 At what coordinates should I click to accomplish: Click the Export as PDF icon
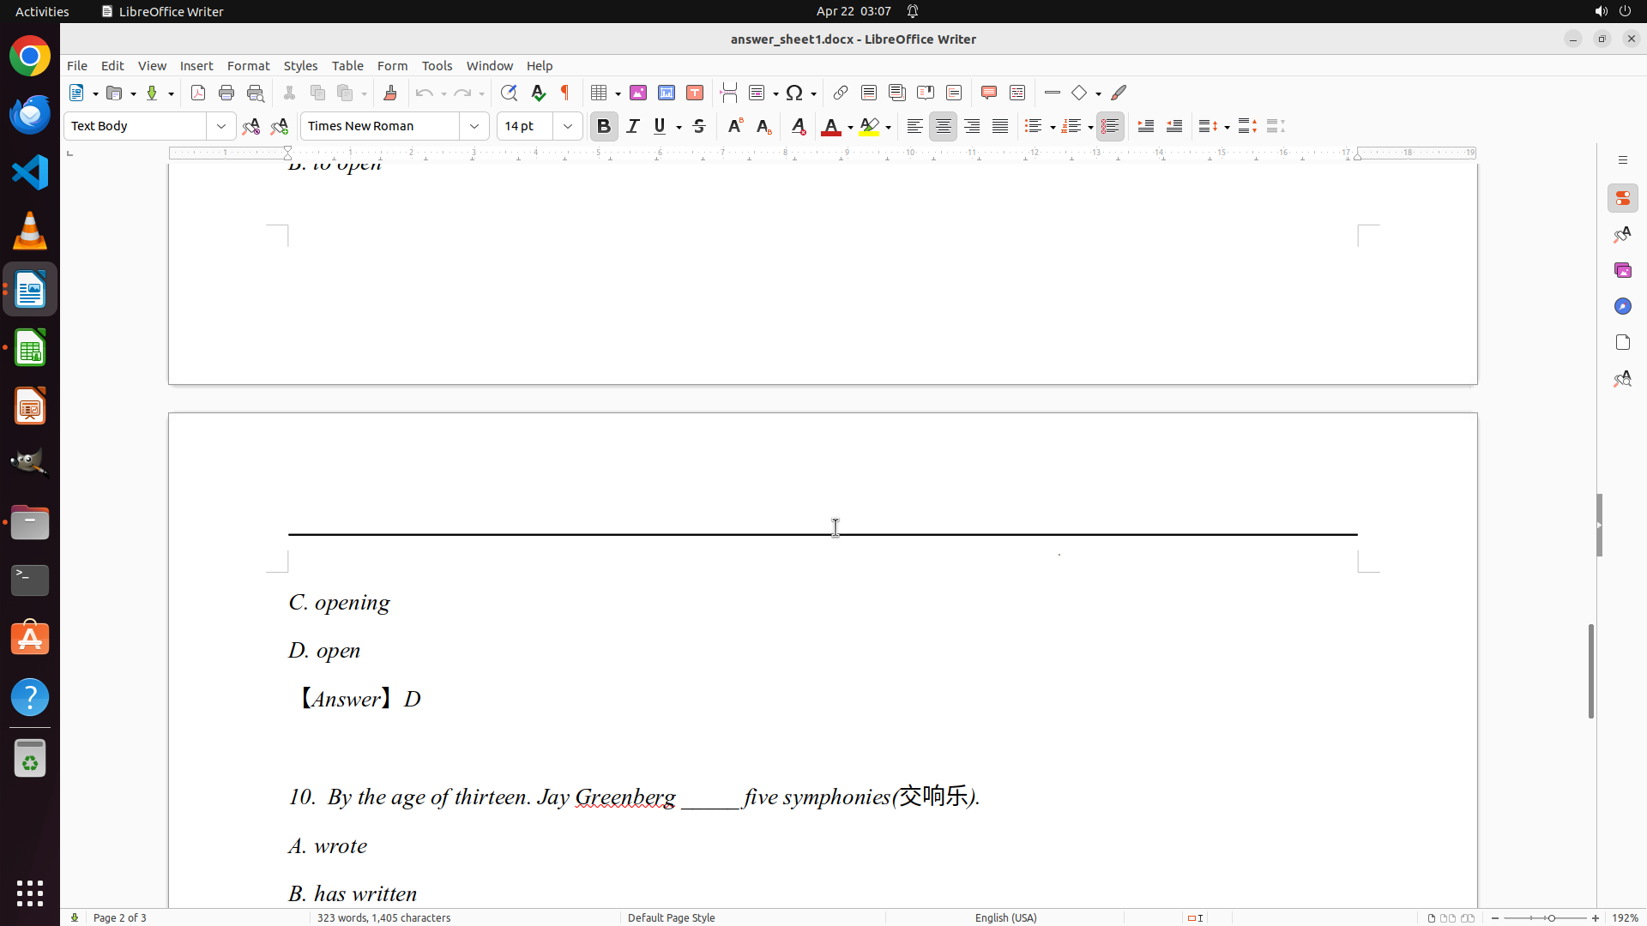pyautogui.click(x=198, y=93)
